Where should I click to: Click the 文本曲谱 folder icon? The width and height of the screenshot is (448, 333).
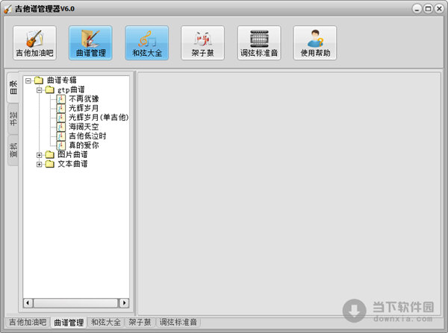tap(50, 164)
